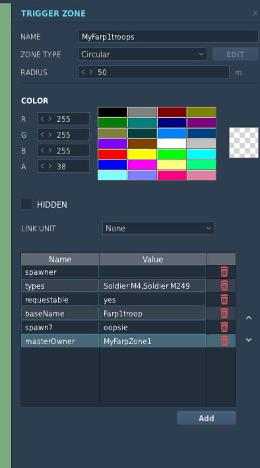Delete the requestable property row

(x=224, y=299)
